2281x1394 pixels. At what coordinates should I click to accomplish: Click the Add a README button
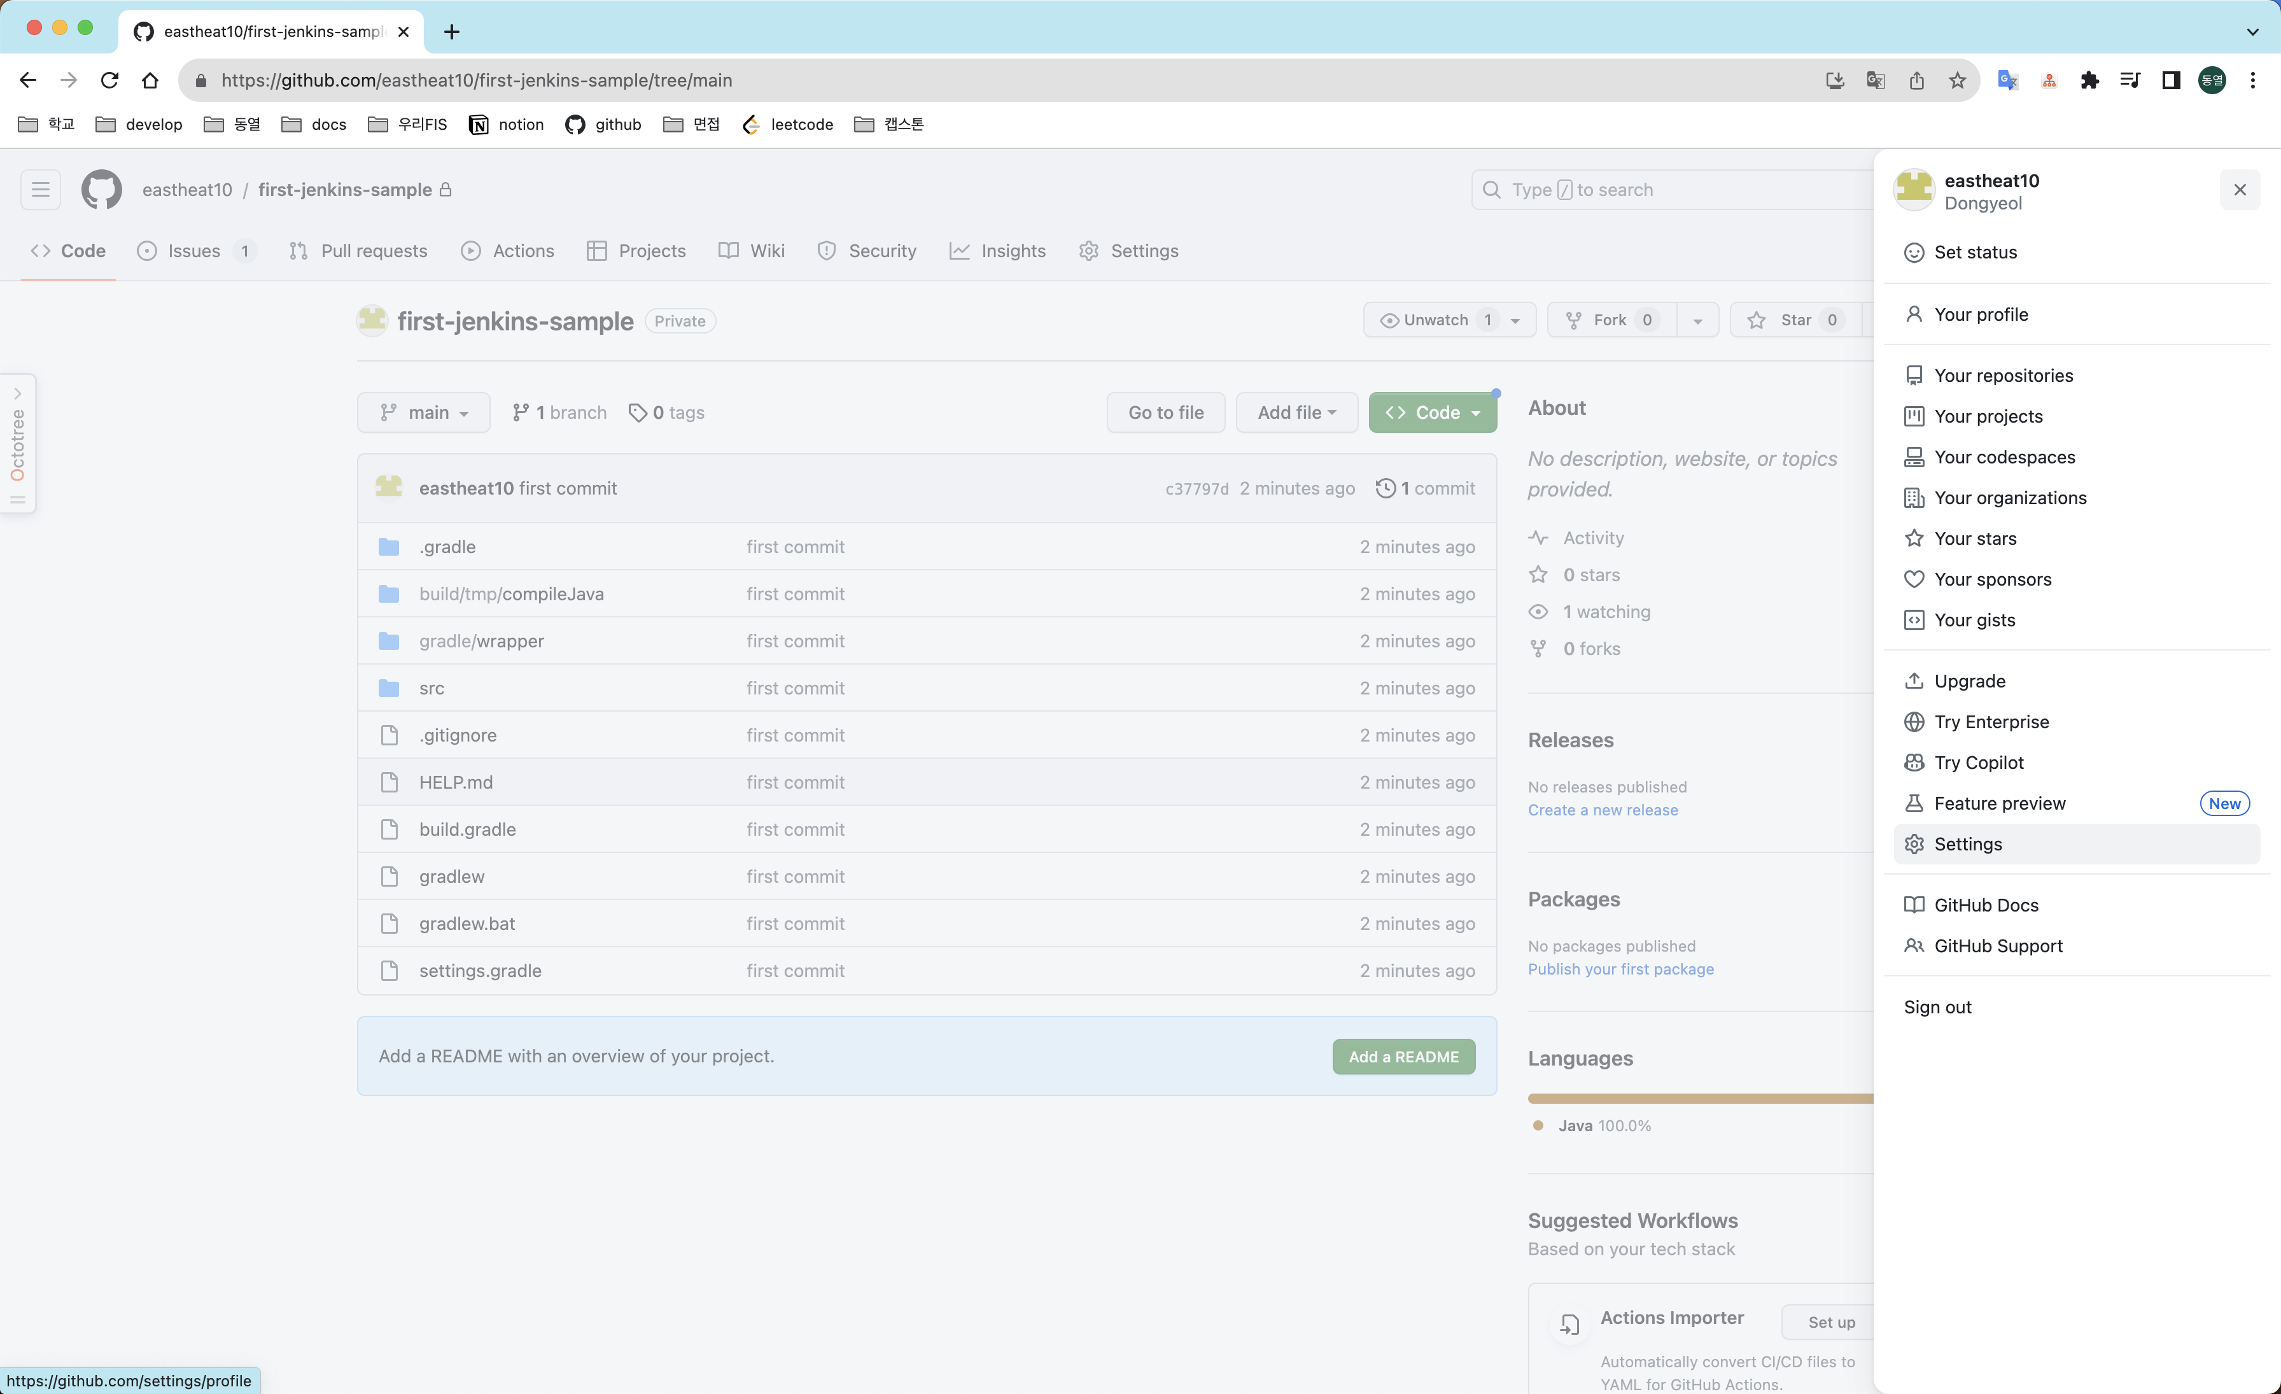coord(1403,1057)
